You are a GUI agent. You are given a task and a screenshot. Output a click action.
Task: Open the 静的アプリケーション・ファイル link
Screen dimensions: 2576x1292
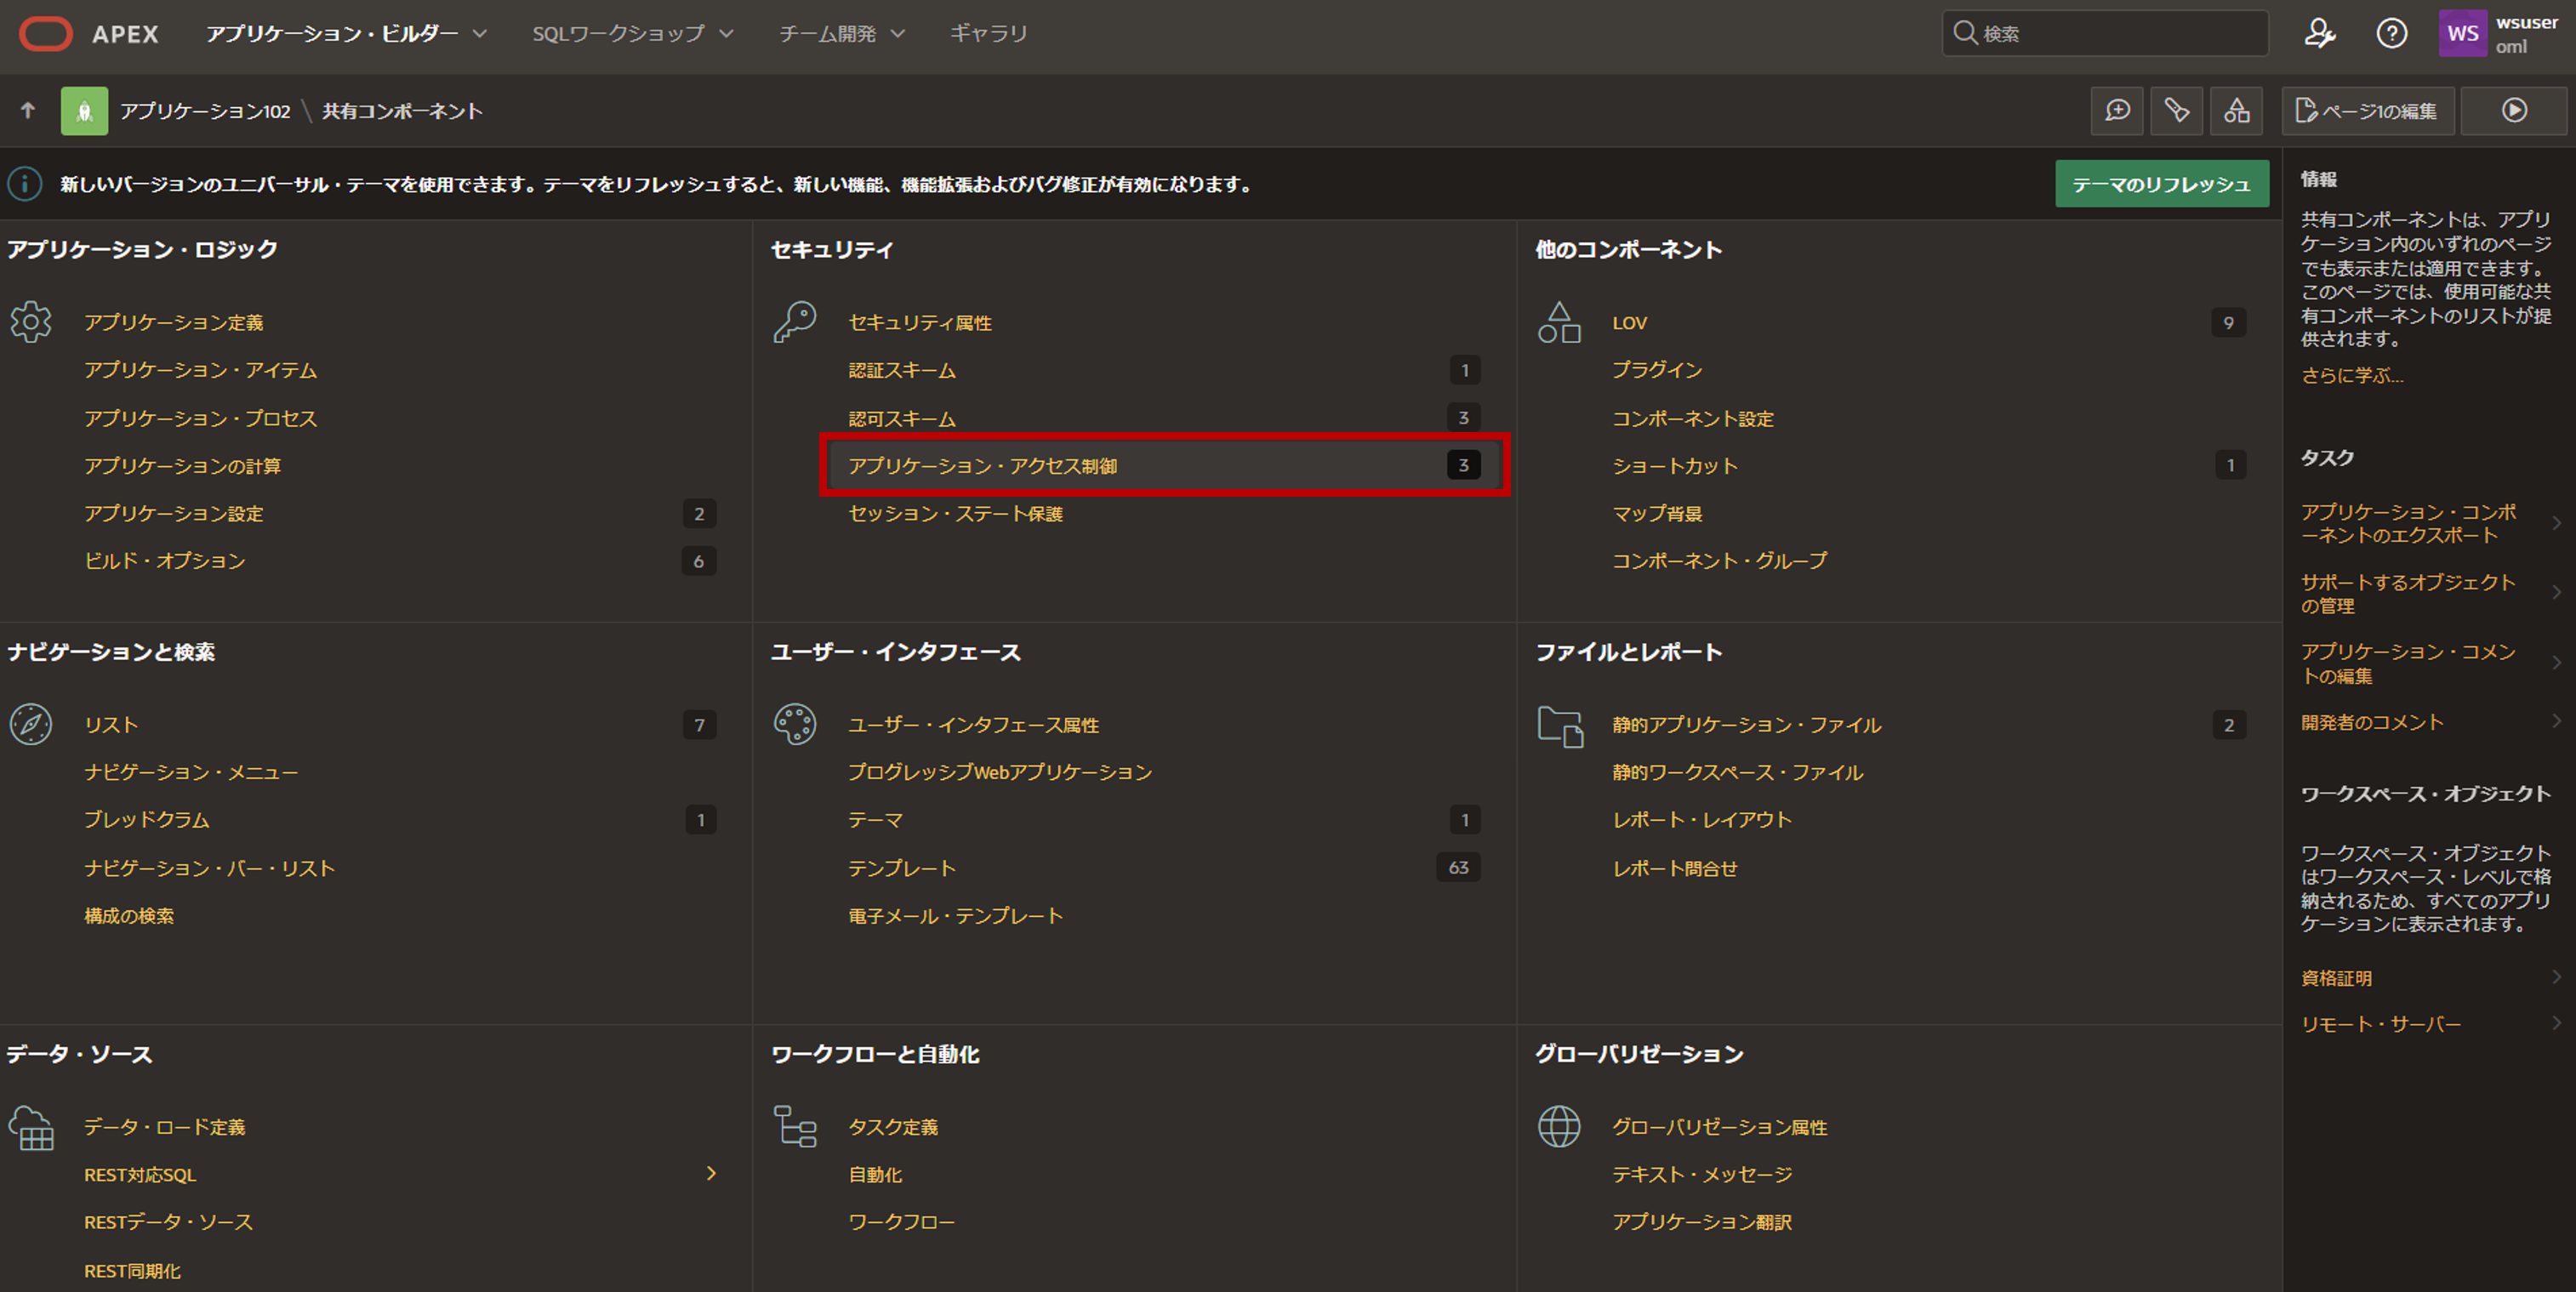tap(1746, 725)
